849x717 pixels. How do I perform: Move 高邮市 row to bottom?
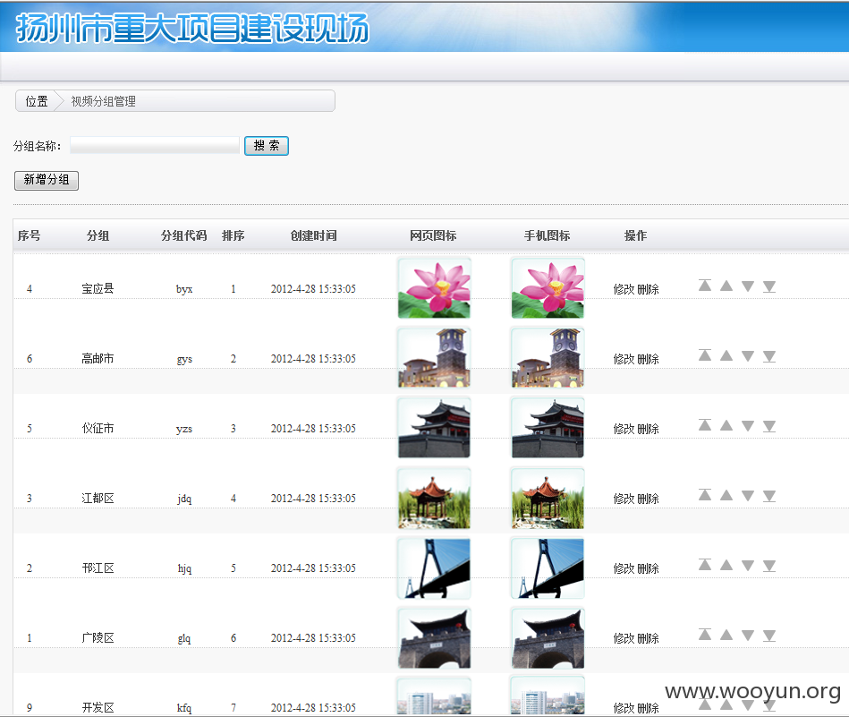pos(769,355)
